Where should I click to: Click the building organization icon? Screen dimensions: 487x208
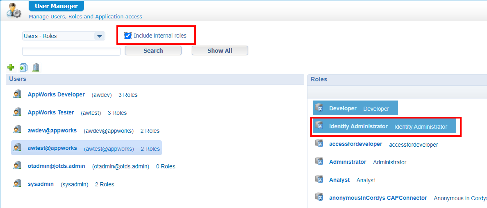tap(36, 67)
